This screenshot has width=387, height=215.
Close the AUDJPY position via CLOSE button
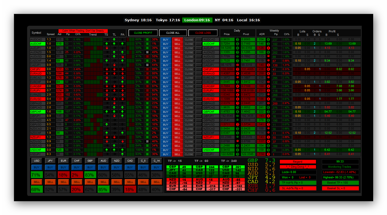point(189,48)
